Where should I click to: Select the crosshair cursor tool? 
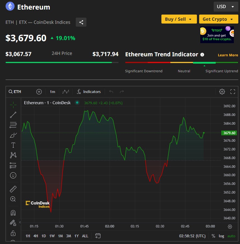tap(13, 105)
